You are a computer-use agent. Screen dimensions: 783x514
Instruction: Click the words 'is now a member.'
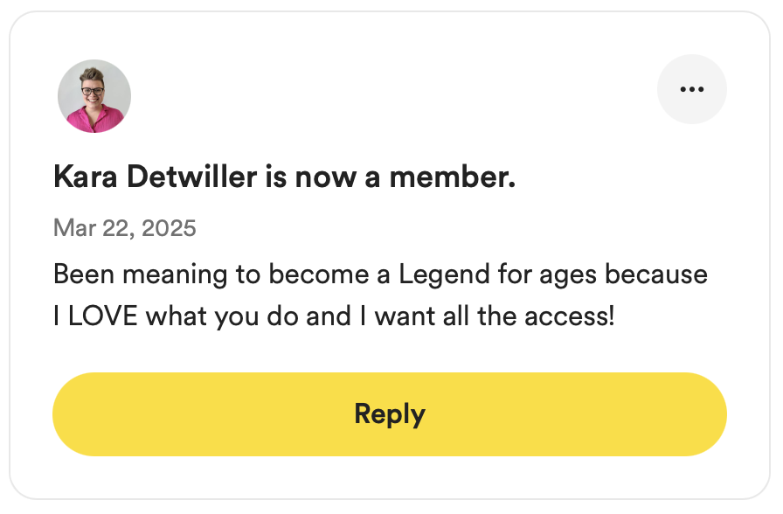391,177
